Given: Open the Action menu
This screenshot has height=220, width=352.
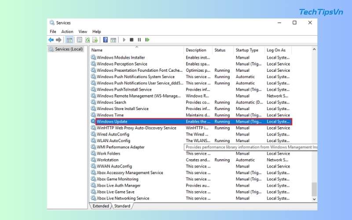Looking at the screenshot, I should coord(67,31).
